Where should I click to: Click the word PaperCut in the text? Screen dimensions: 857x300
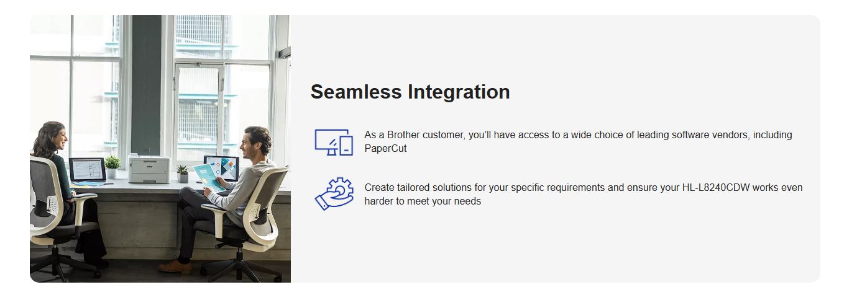[x=385, y=149]
